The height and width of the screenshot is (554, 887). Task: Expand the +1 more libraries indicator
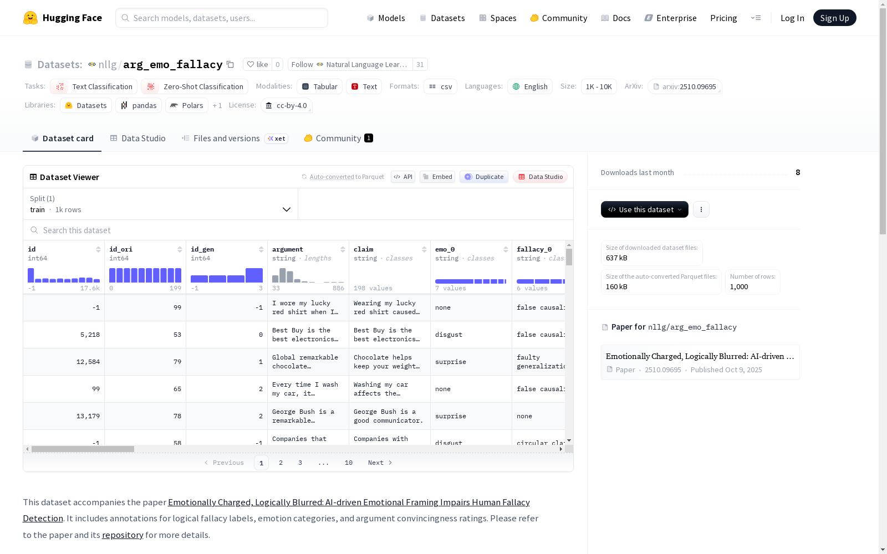pyautogui.click(x=217, y=105)
